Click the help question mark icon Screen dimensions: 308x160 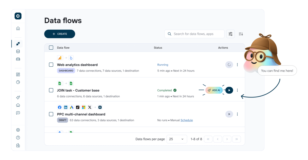point(18,138)
